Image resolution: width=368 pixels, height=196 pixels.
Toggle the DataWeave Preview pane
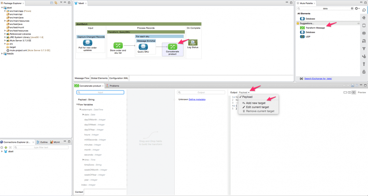point(361,92)
